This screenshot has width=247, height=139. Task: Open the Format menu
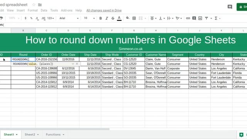[32, 10]
